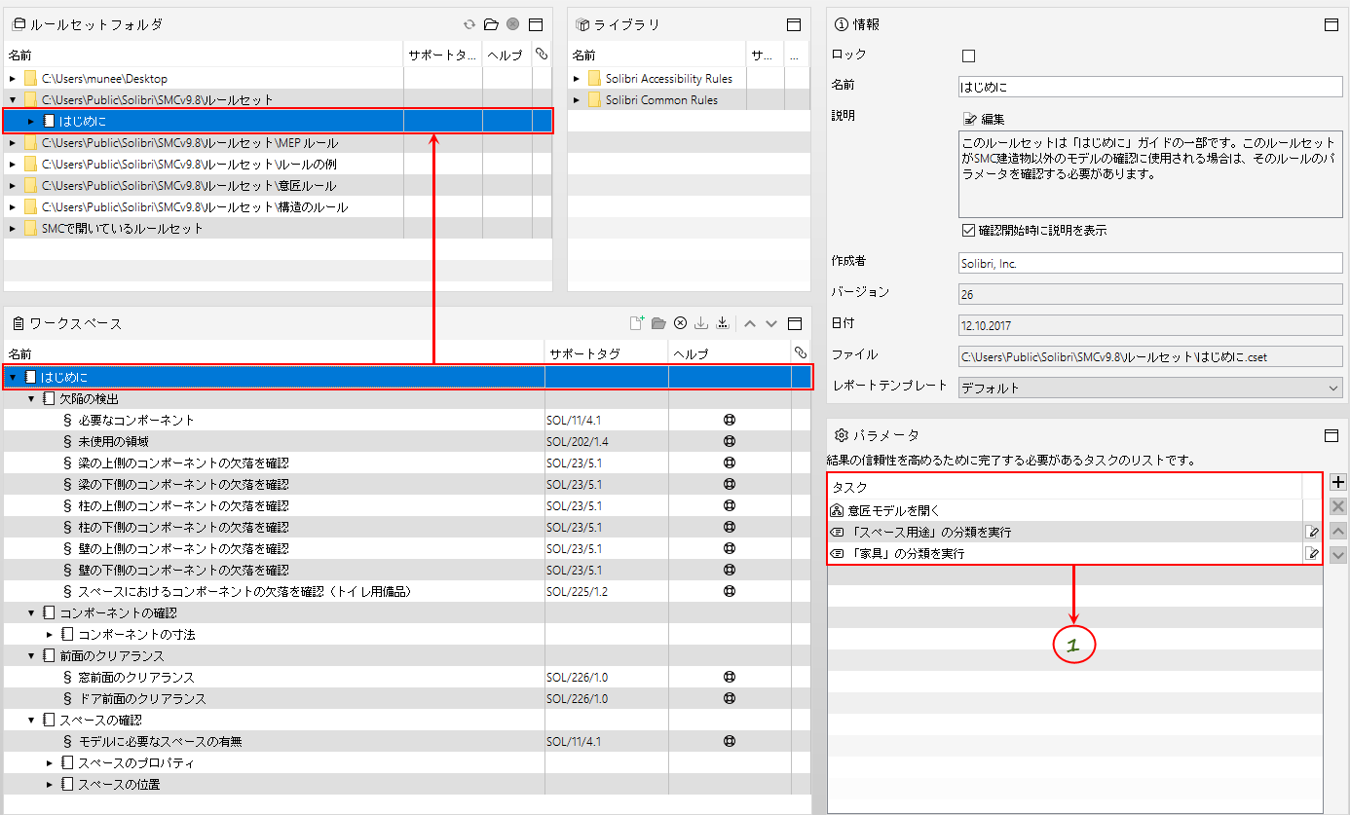The width and height of the screenshot is (1350, 815).
Task: Collapse the スペースの確認 group
Action: [x=31, y=721]
